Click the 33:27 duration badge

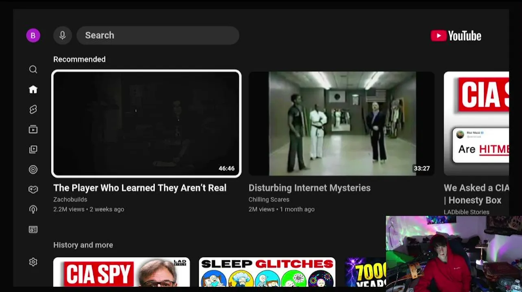tap(422, 168)
